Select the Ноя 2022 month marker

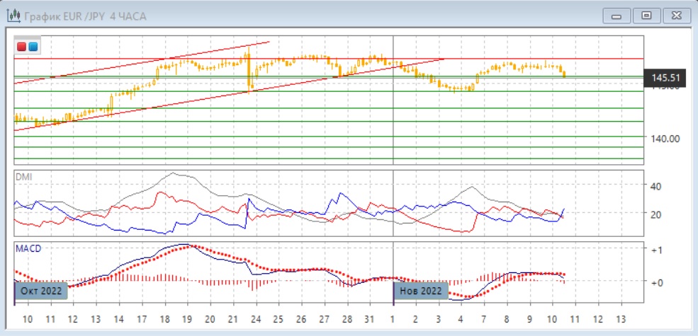pos(420,291)
